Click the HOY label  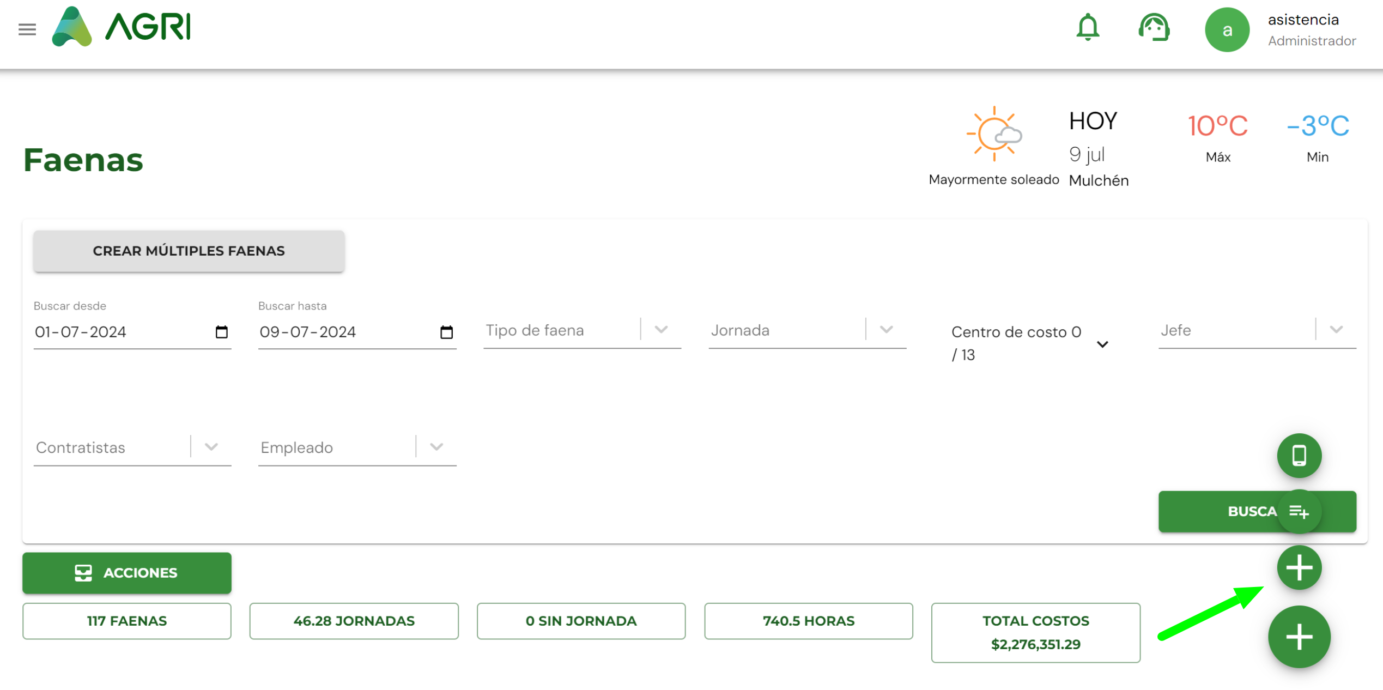click(1093, 121)
